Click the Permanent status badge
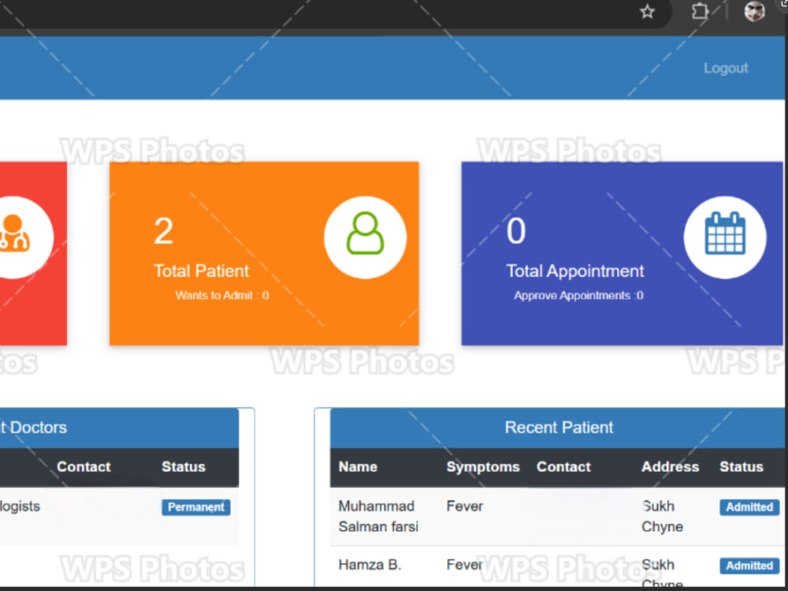 [x=196, y=507]
